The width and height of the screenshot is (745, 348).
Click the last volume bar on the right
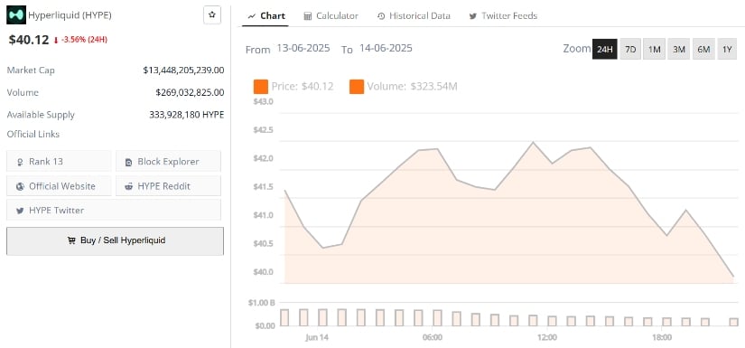734,322
